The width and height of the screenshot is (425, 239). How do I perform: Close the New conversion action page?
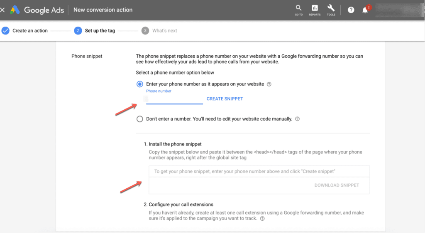(x=2, y=10)
